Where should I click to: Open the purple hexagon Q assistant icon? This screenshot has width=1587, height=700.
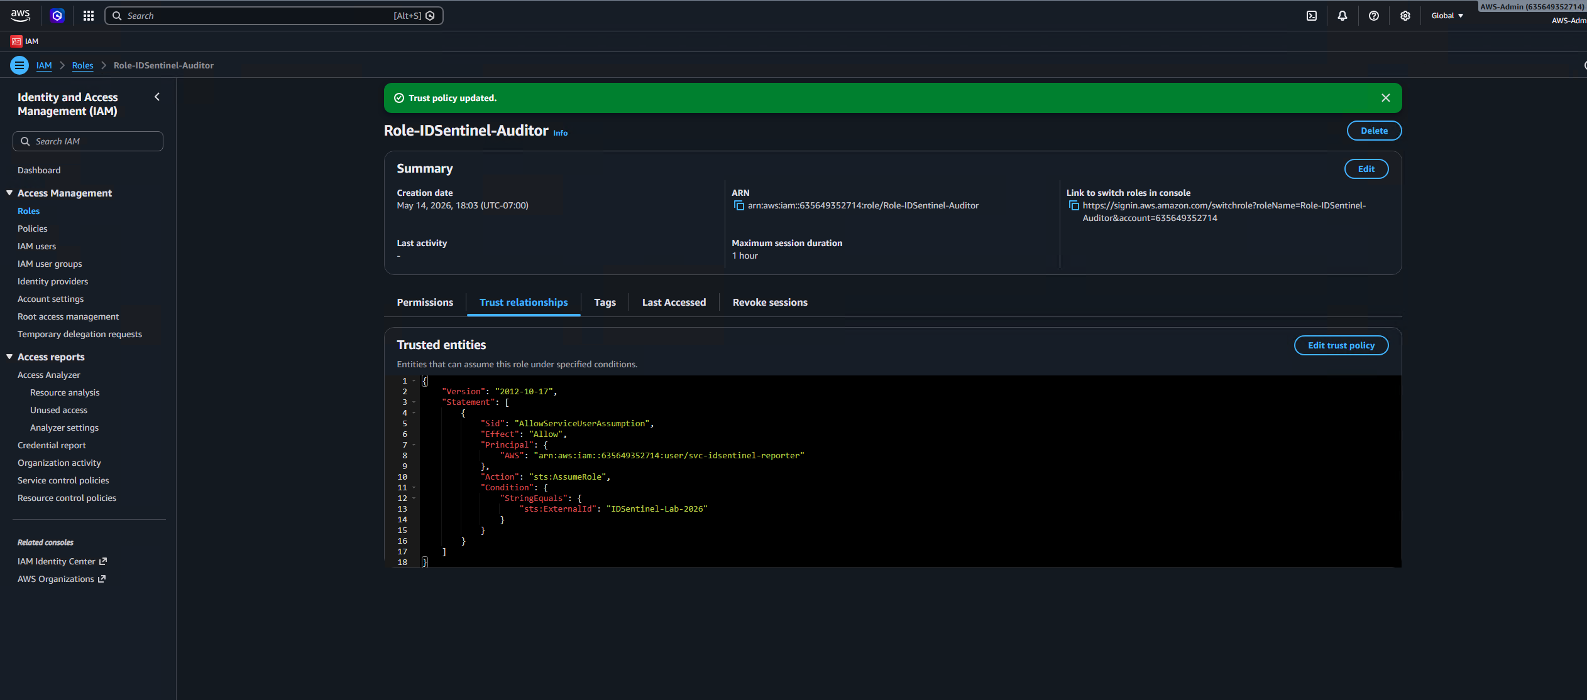coord(57,16)
